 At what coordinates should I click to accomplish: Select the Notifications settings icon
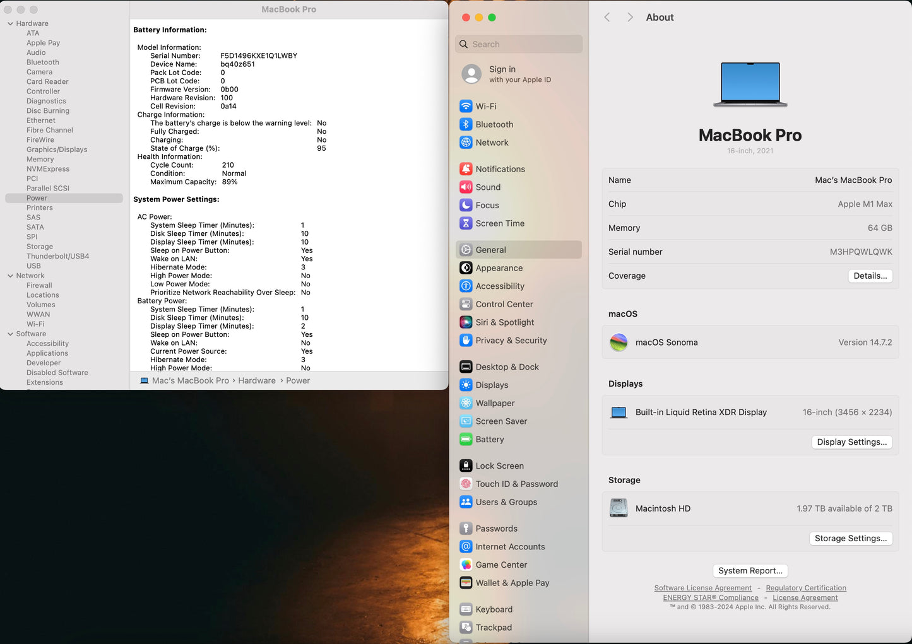501,168
